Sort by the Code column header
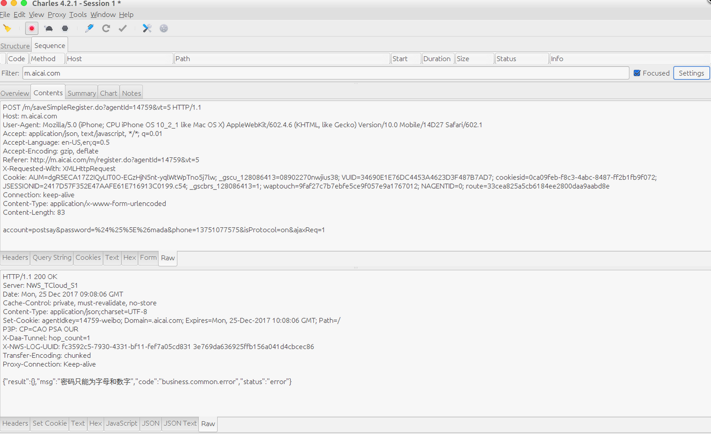 (x=17, y=59)
